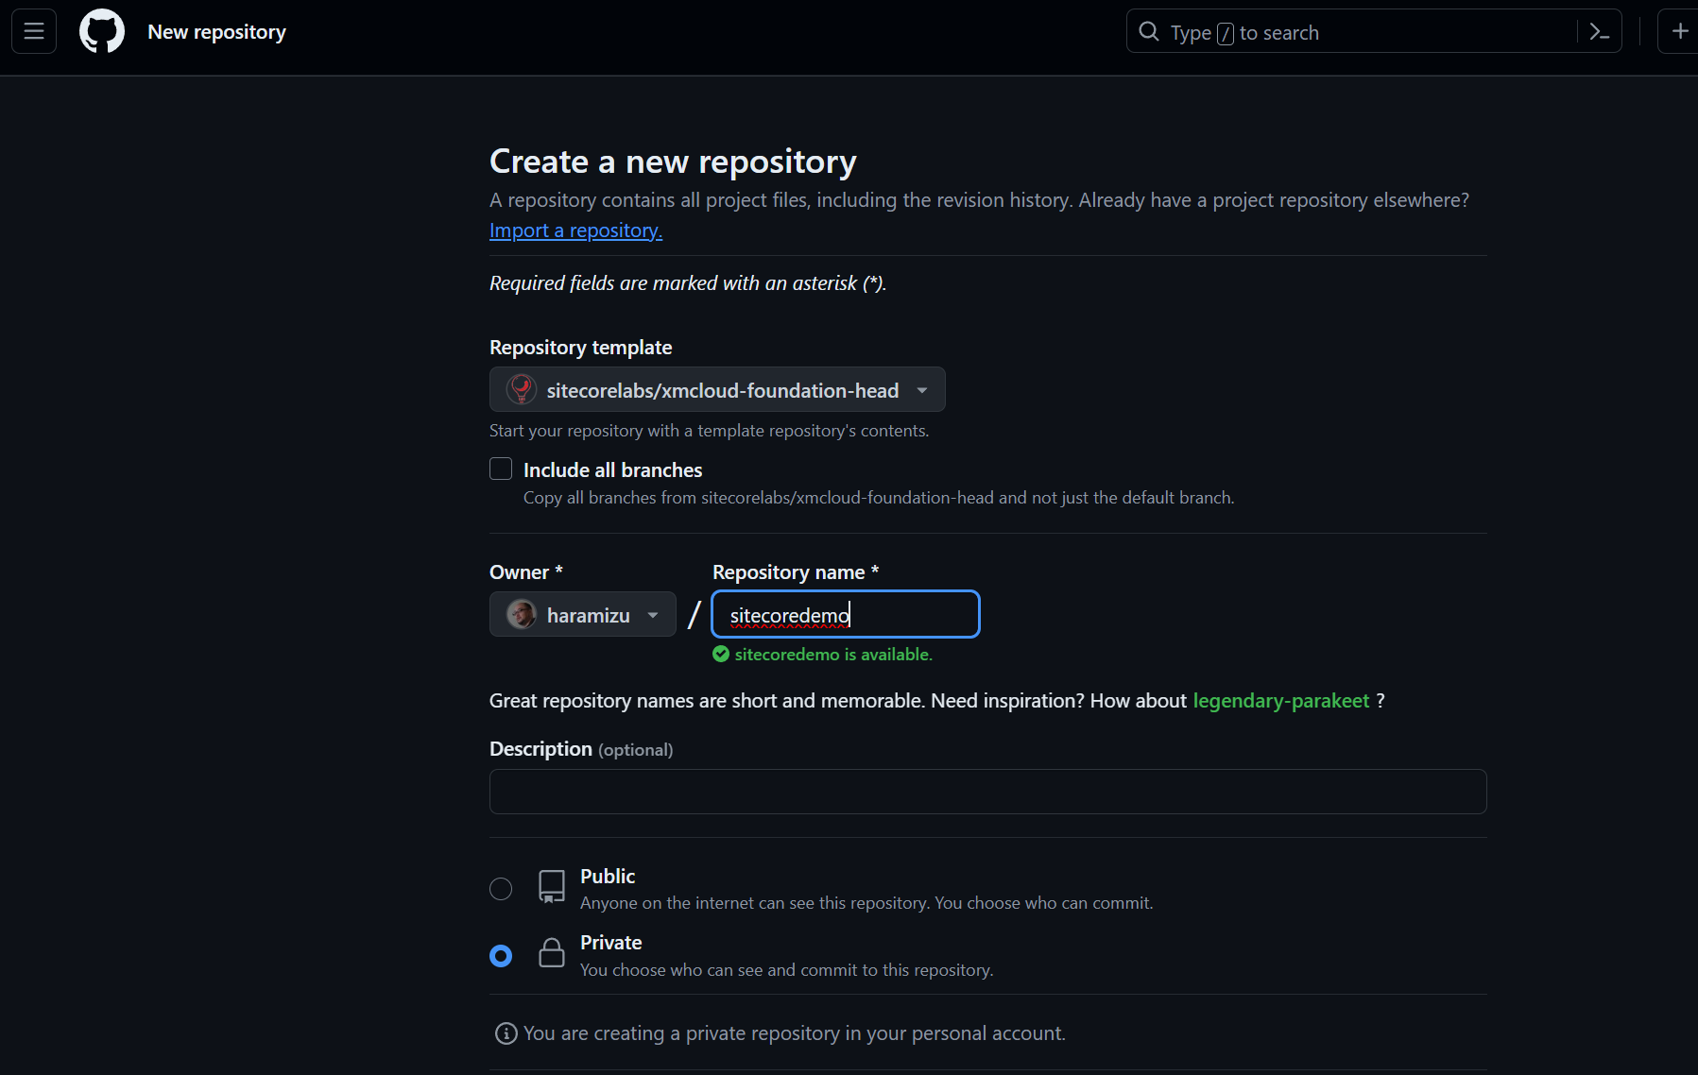Viewport: 1698px width, 1075px height.
Task: Click 'Anyone on the internet can see' description
Action: pyautogui.click(x=866, y=903)
